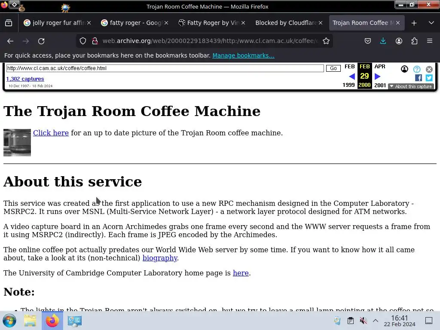The height and width of the screenshot is (330, 440).
Task: Open the Windows Start menu
Action: 9,321
